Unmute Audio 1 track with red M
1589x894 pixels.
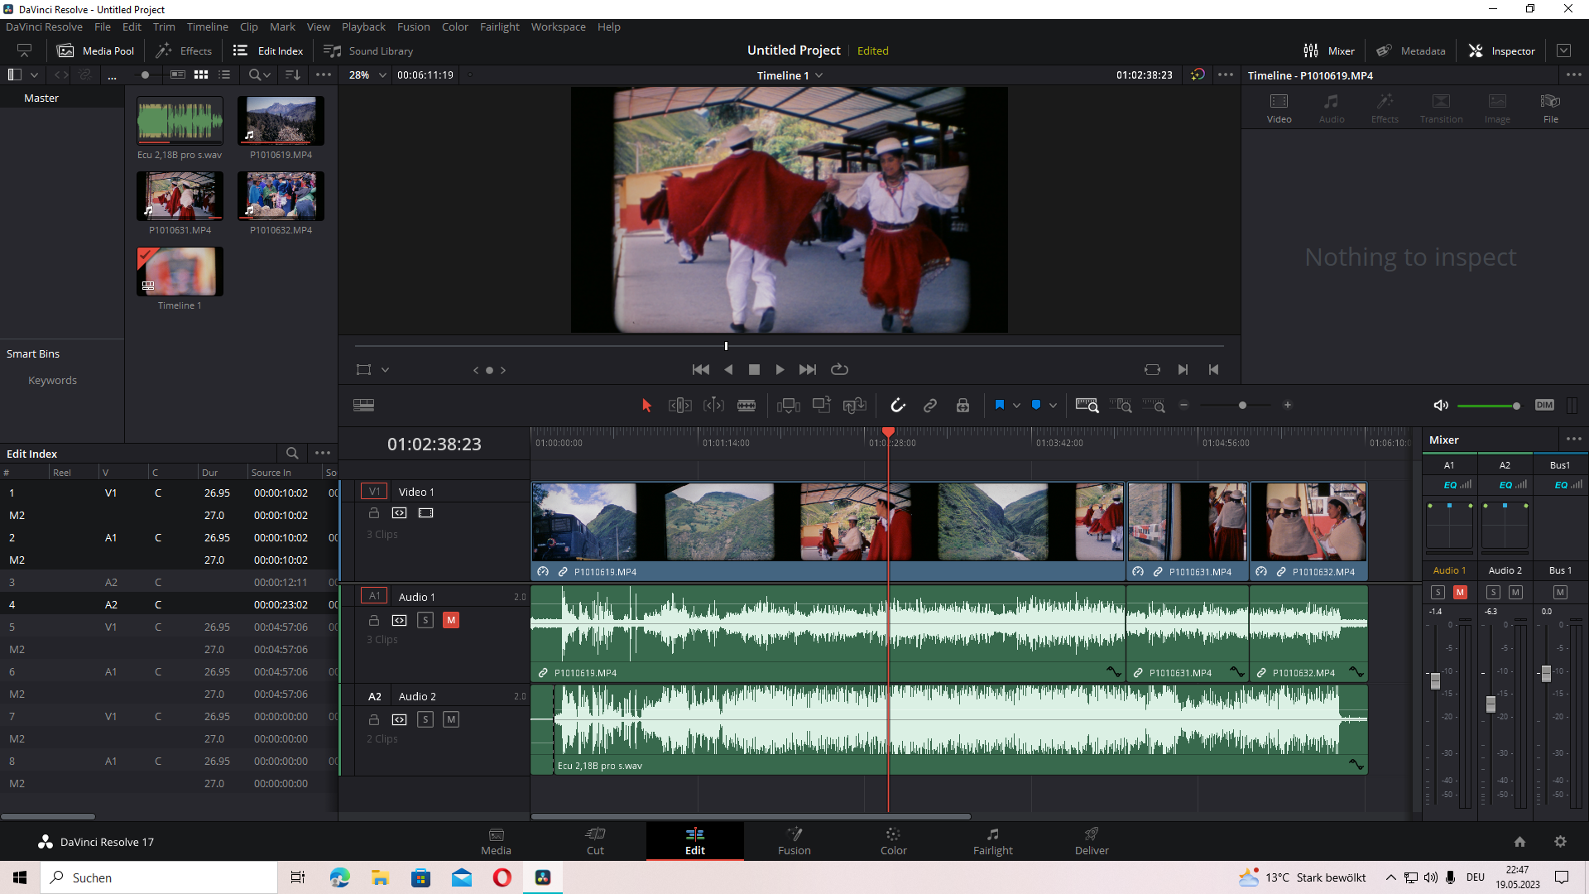point(451,620)
